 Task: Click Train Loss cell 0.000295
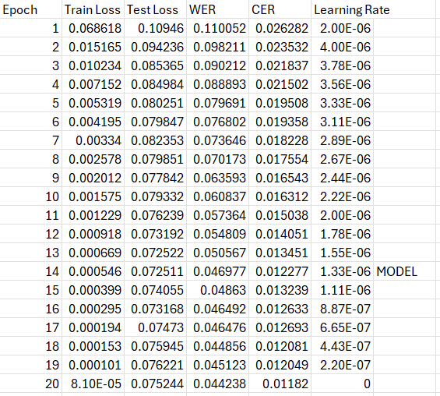pyautogui.click(x=93, y=309)
